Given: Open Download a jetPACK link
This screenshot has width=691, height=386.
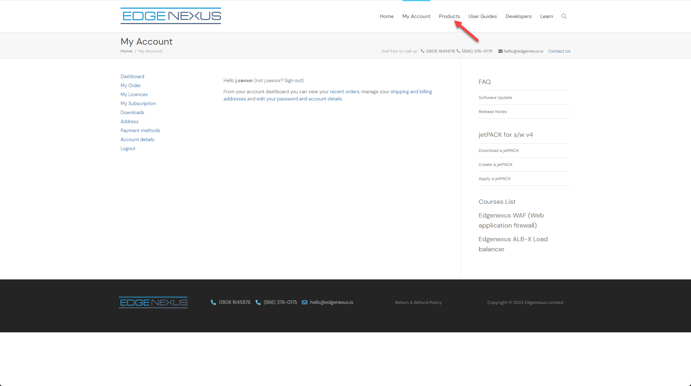Looking at the screenshot, I should pos(498,151).
